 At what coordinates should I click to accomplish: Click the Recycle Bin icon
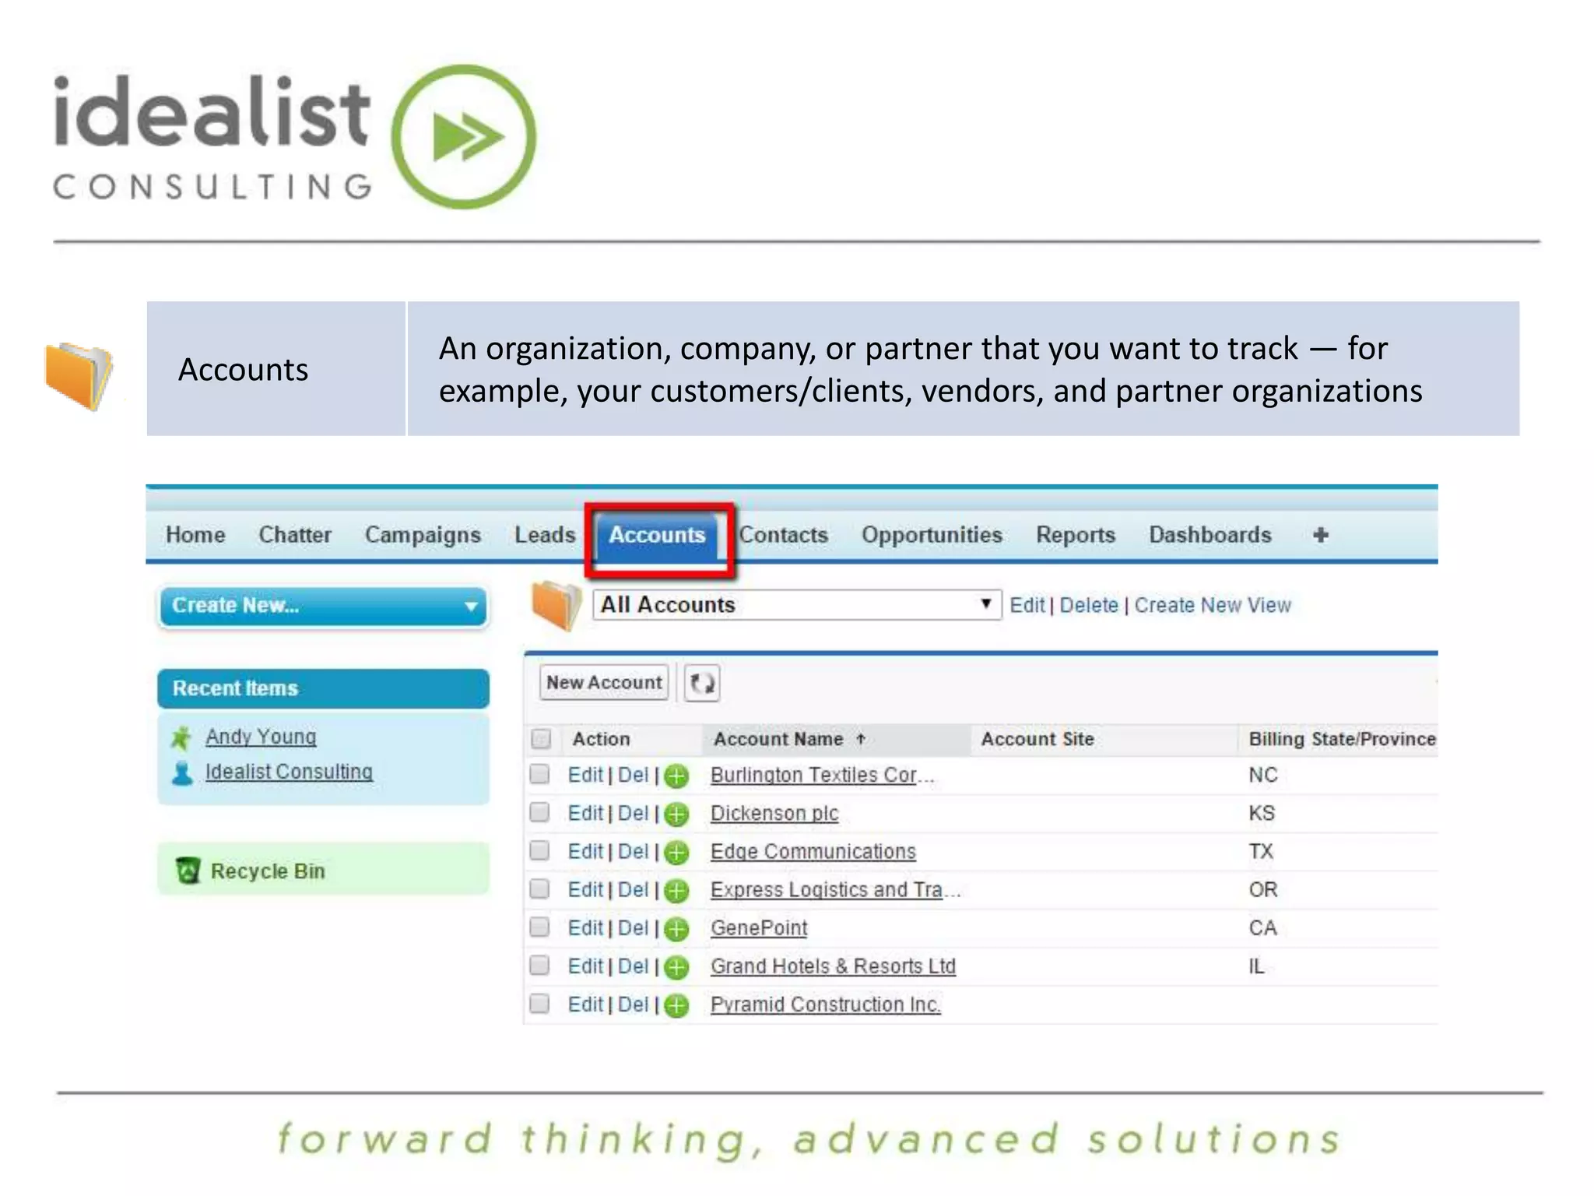point(188,871)
